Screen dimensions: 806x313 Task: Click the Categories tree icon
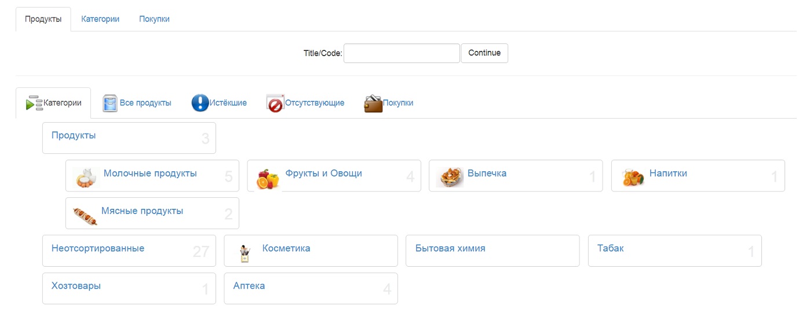[34, 103]
